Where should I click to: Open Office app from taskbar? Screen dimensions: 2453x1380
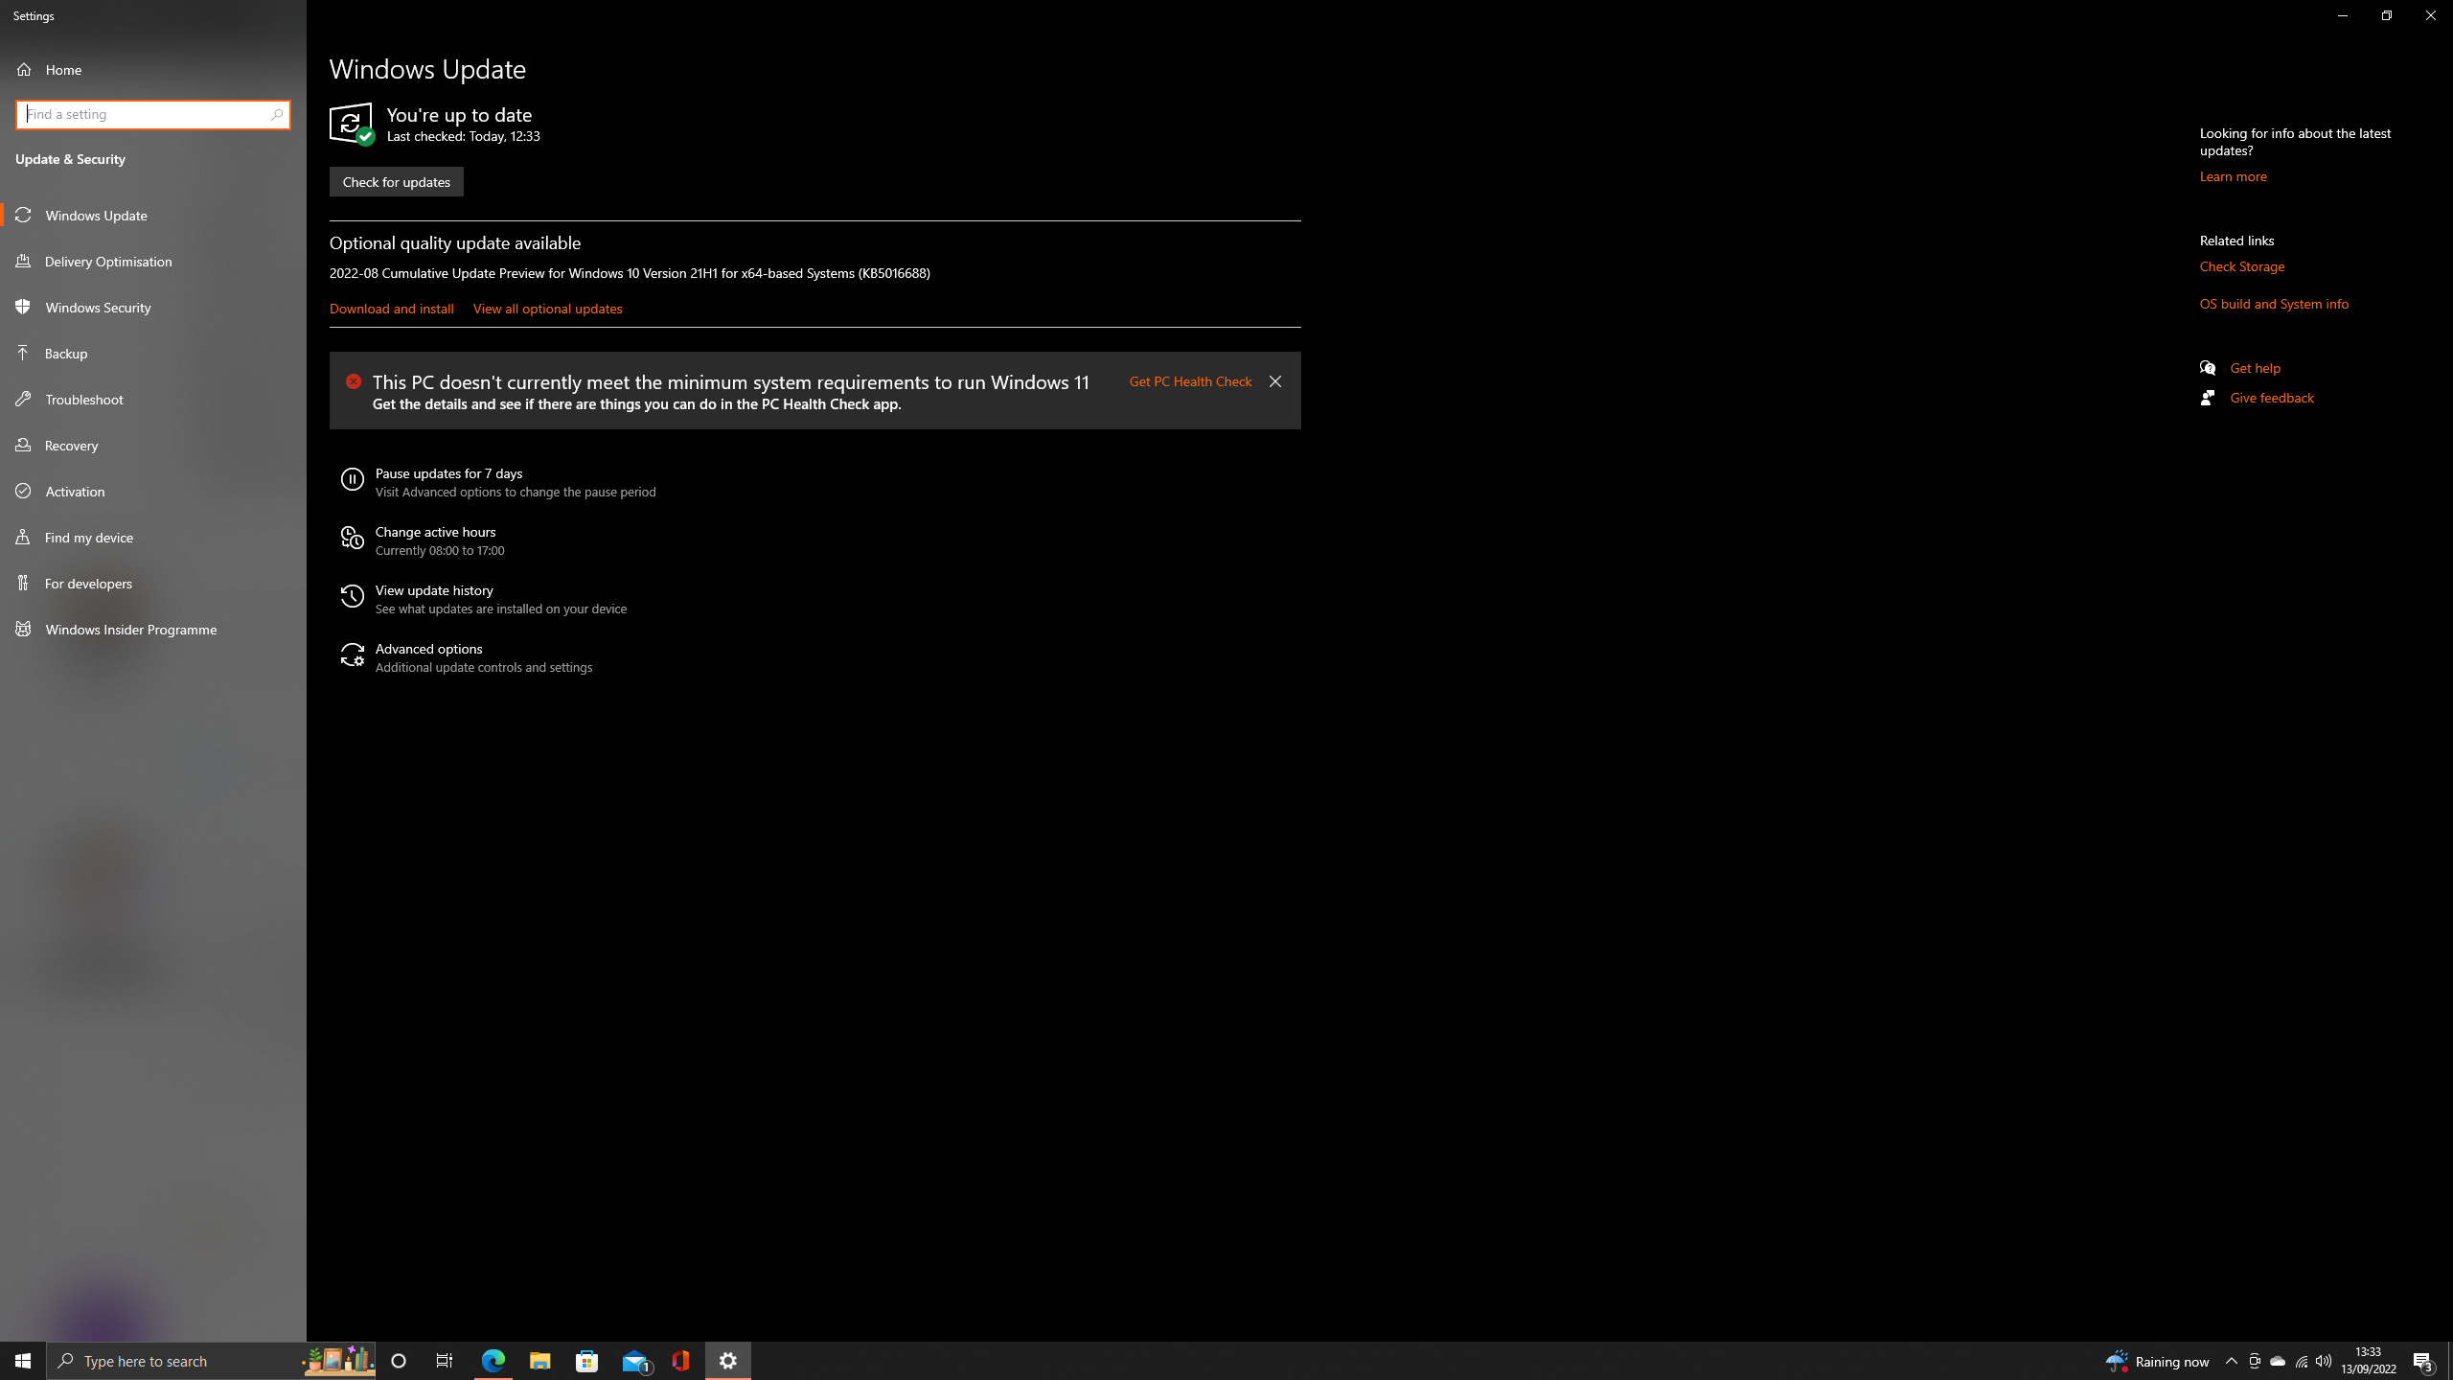click(x=681, y=1361)
